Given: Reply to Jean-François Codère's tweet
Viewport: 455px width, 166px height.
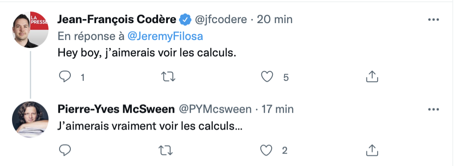Looking at the screenshot, I should [x=65, y=77].
